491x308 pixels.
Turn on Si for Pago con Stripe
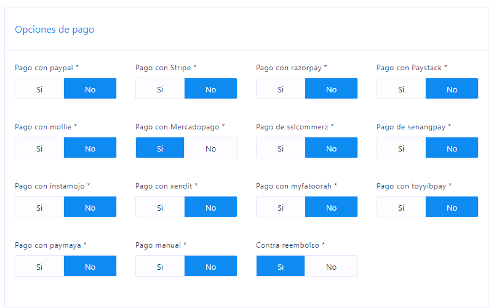(160, 89)
